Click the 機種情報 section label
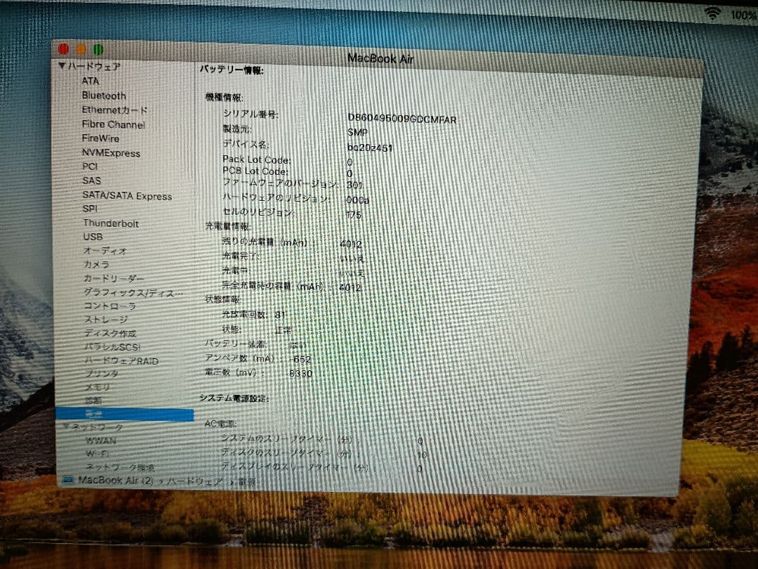The image size is (758, 569). (x=225, y=97)
